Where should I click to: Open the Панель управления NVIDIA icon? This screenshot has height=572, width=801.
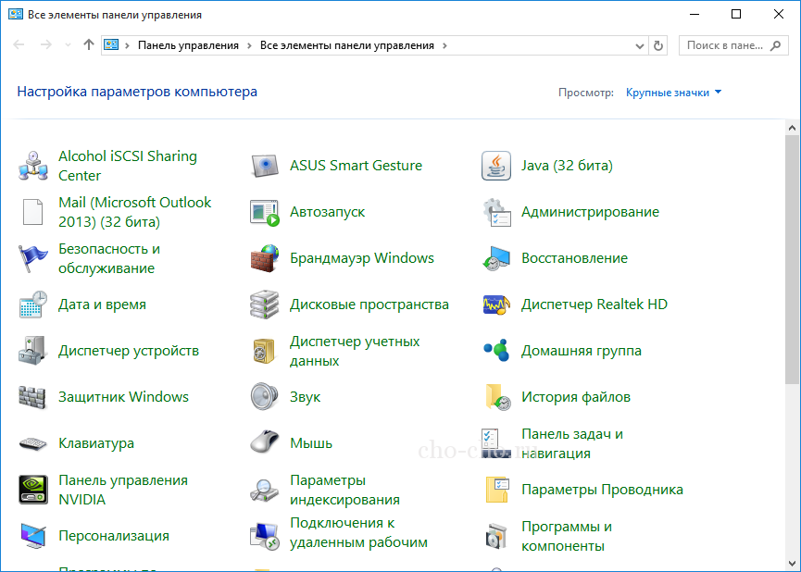click(x=33, y=490)
